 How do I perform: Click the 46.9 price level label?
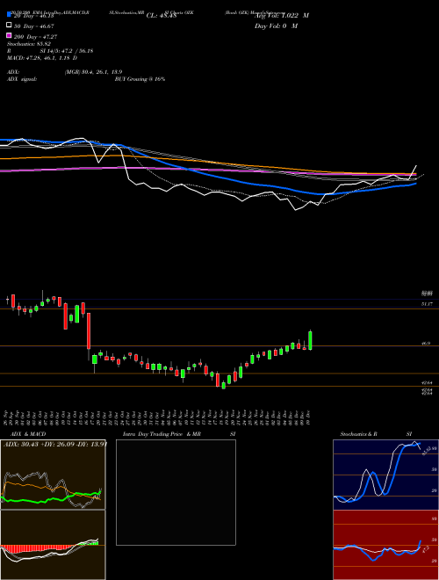pyautogui.click(x=426, y=344)
